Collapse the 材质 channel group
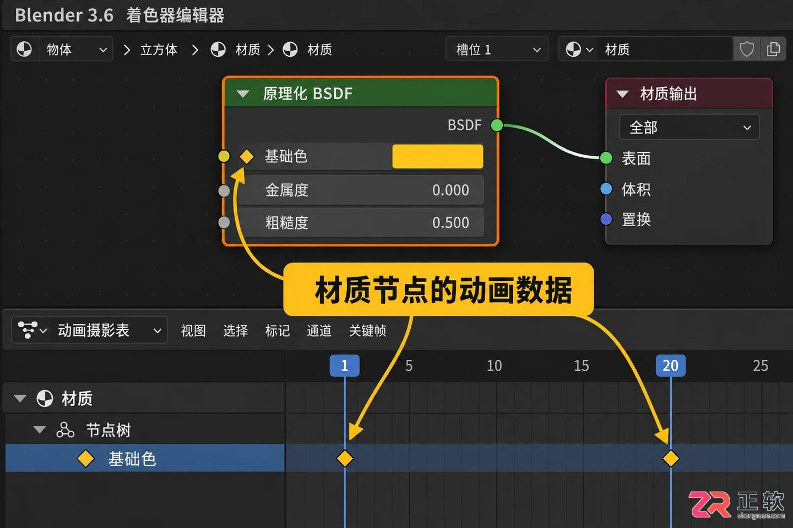 (20, 398)
